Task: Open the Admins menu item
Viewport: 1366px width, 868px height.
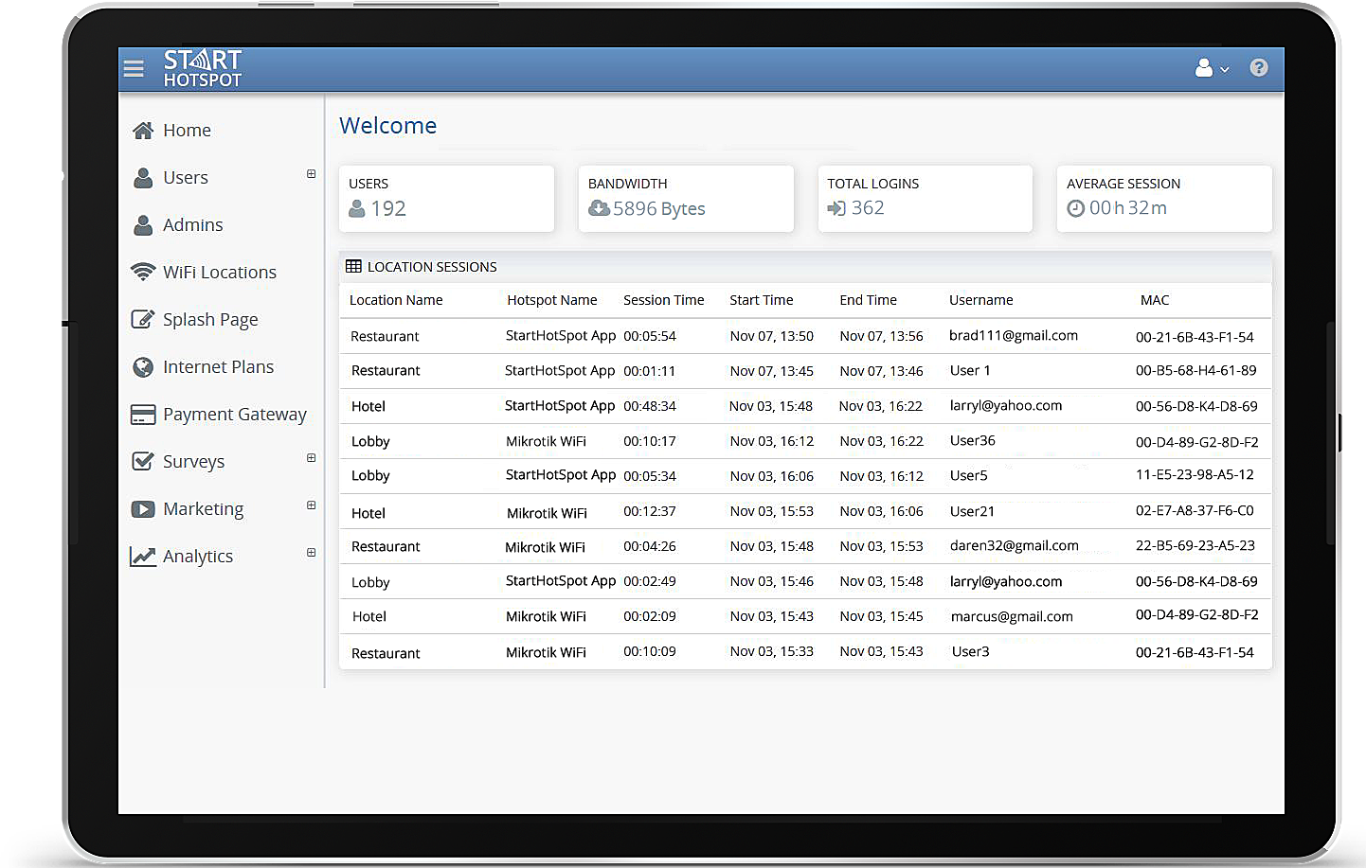Action: (x=192, y=225)
